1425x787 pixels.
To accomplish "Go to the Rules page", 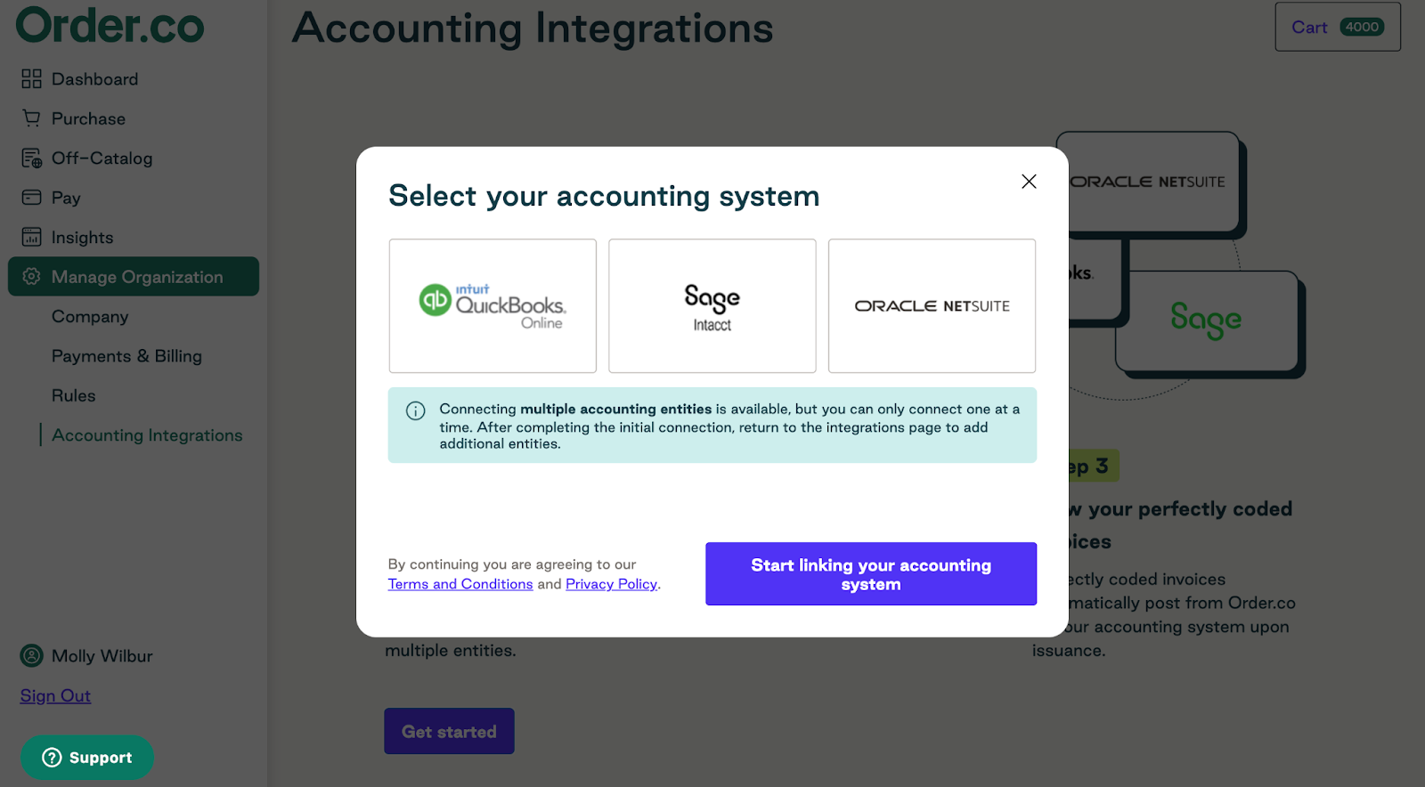I will coord(73,395).
